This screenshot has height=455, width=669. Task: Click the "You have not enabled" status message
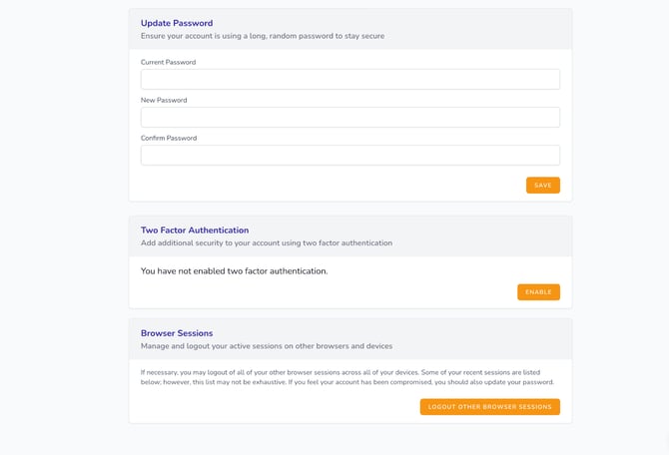(x=234, y=270)
